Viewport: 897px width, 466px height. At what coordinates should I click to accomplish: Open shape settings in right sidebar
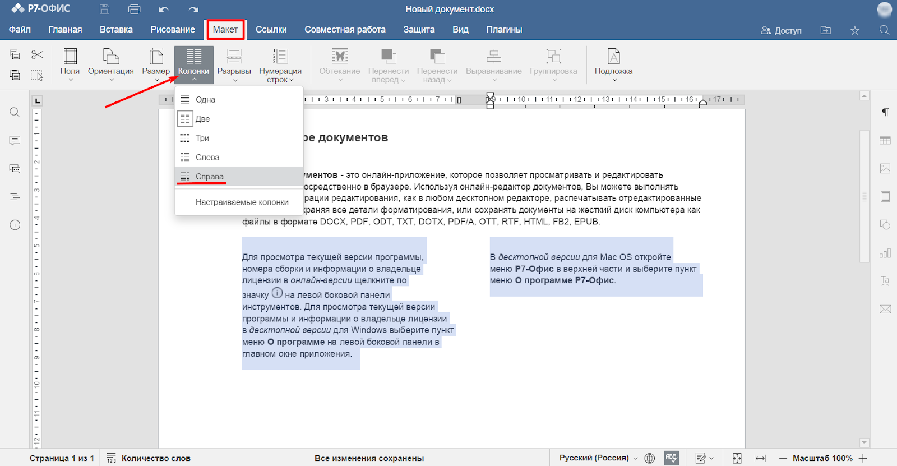pos(885,225)
